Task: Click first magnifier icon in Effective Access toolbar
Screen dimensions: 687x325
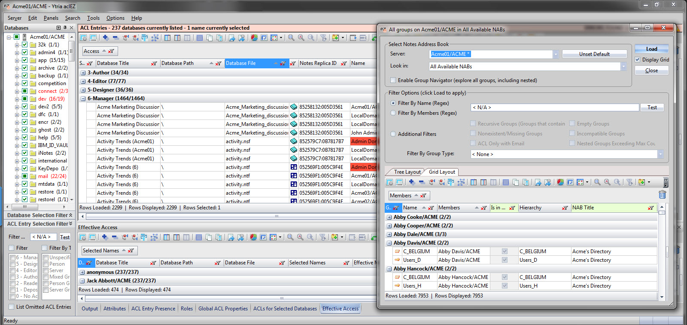Action: pos(290,237)
